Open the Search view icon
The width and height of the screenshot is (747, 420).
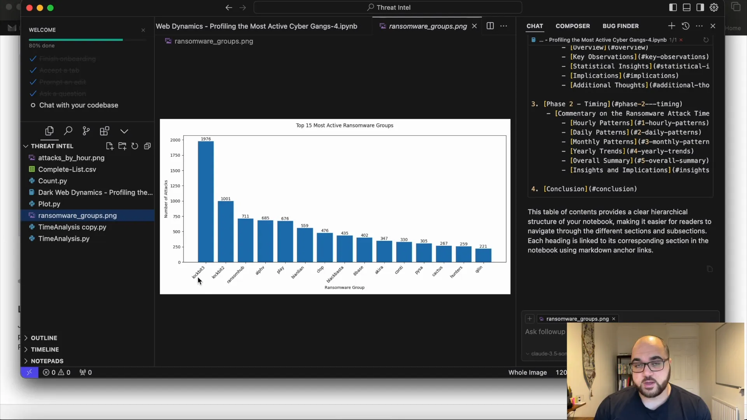pyautogui.click(x=68, y=131)
